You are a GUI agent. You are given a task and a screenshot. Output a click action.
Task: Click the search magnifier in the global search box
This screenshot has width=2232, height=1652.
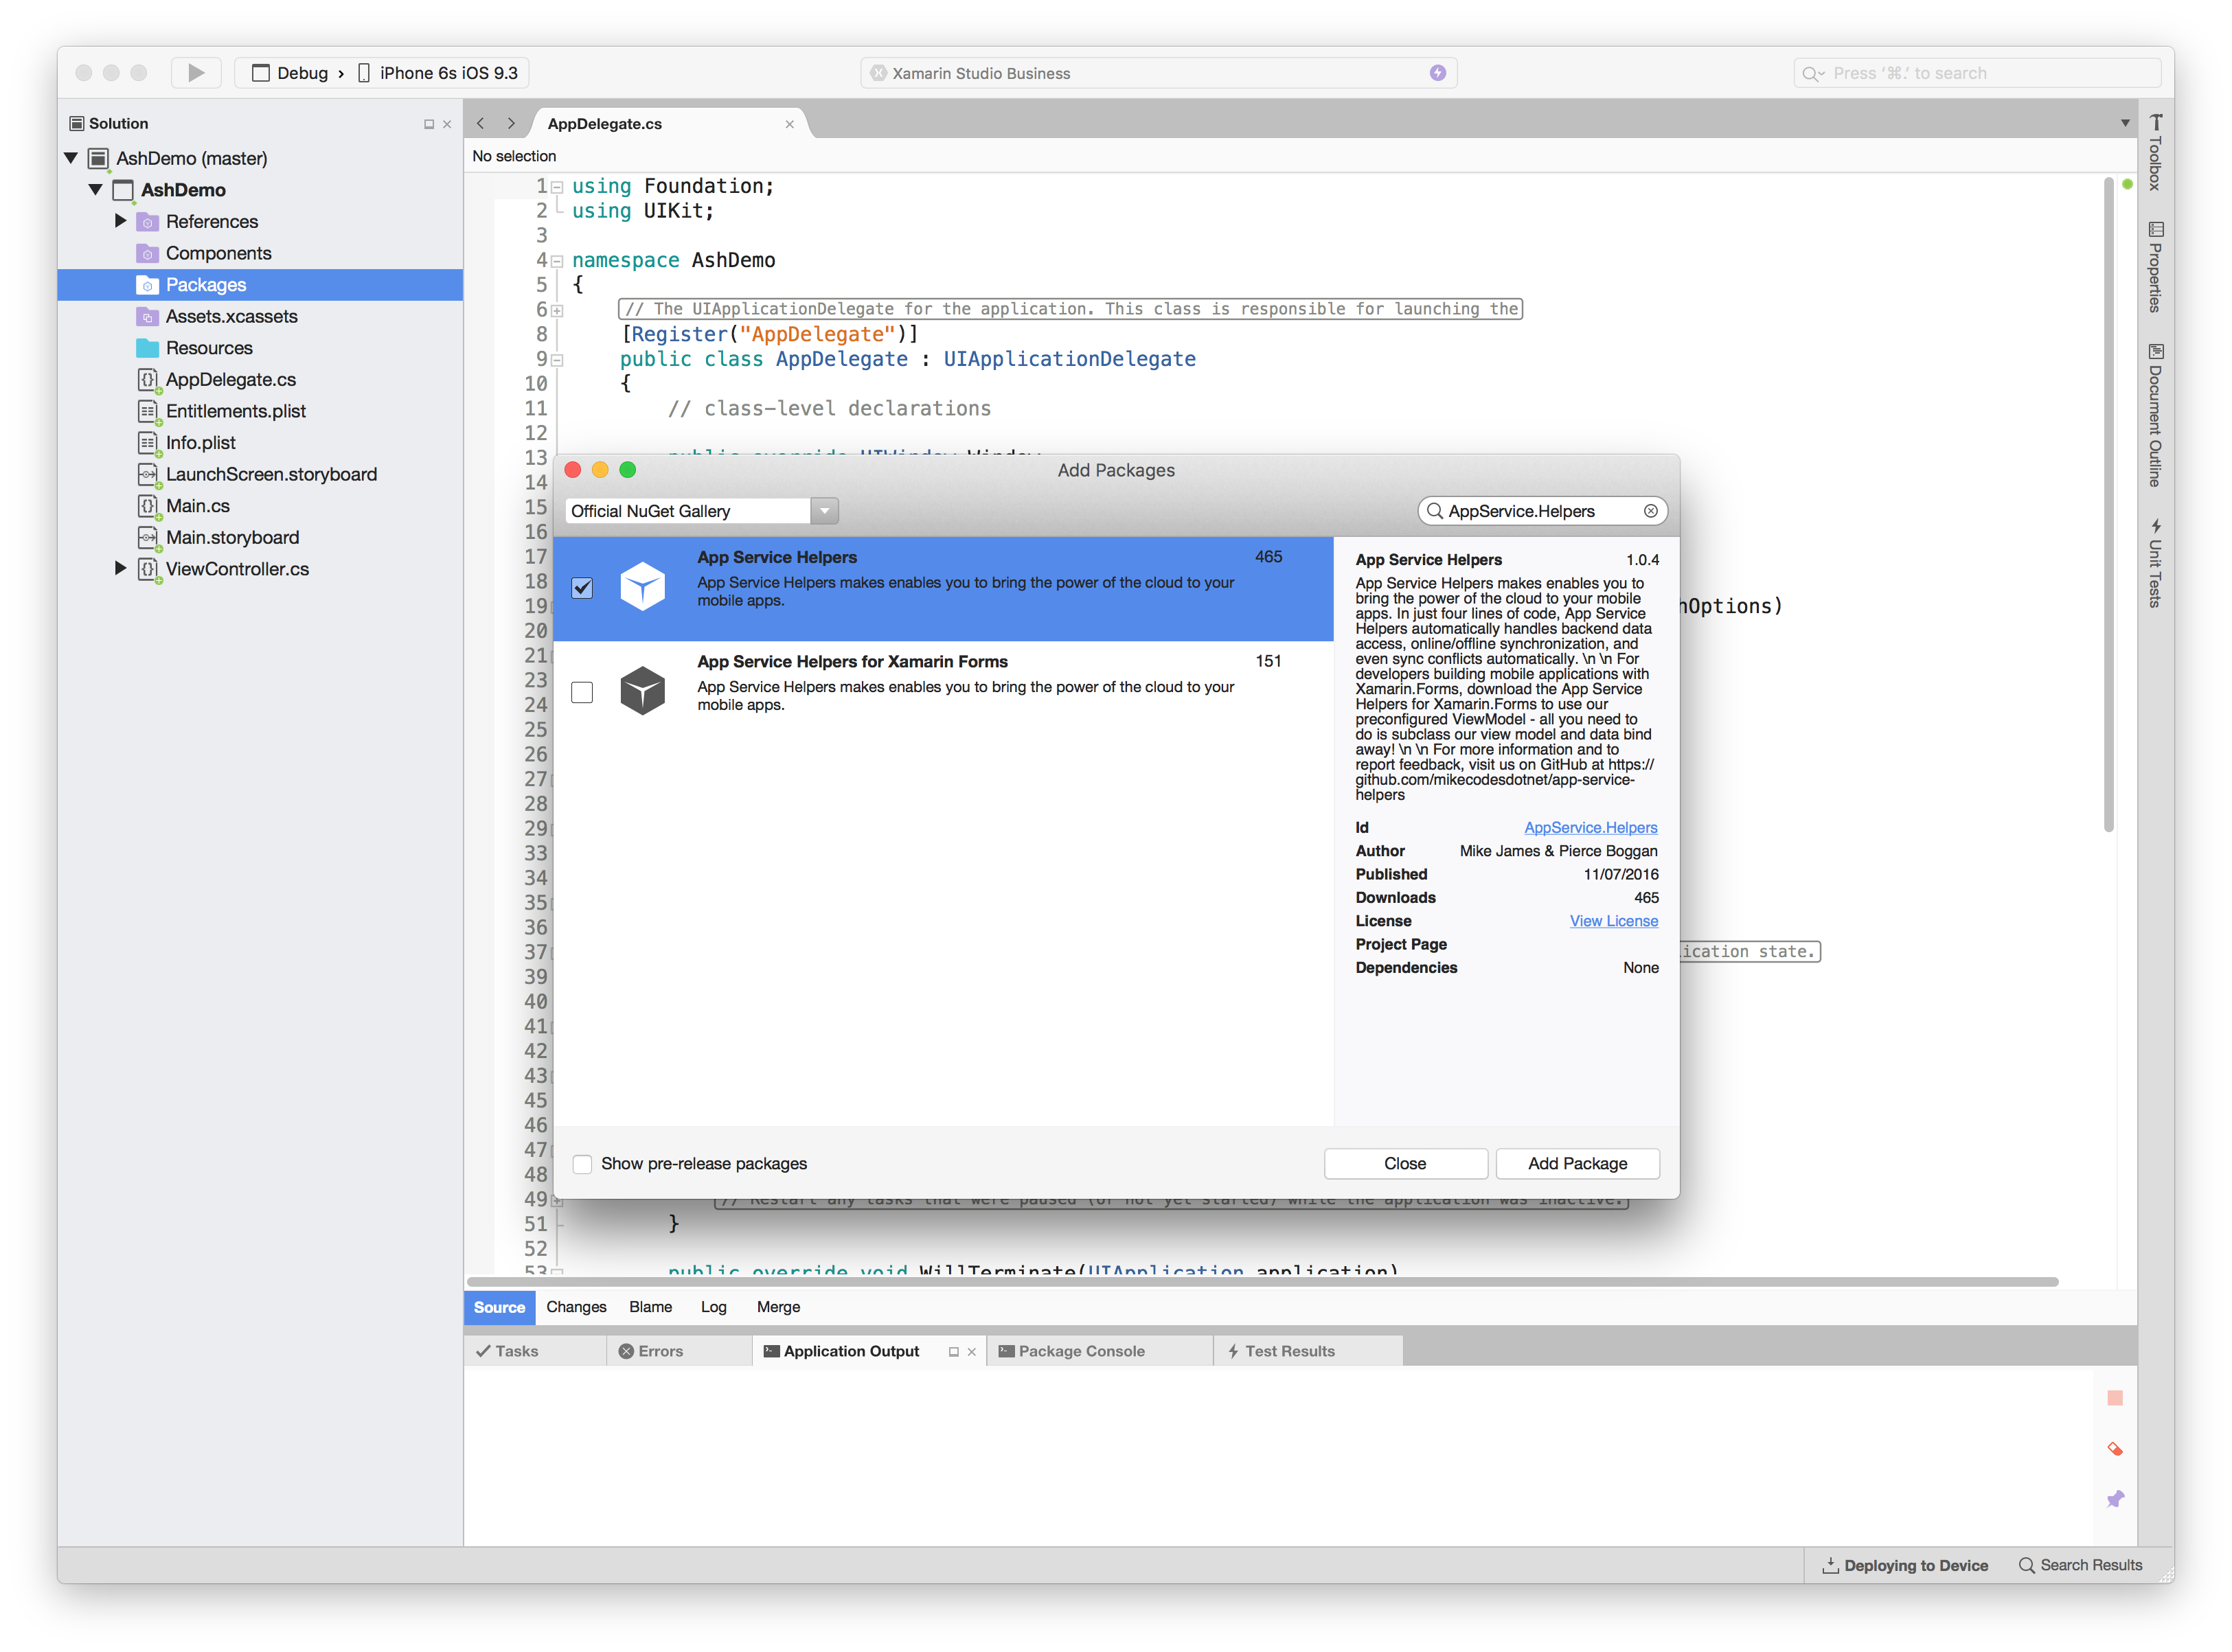point(1810,73)
